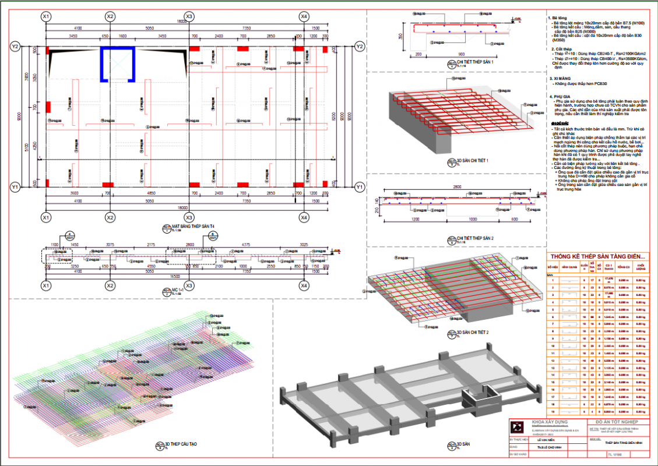
Task: Click the THỐNG KÊ THÉP SÀN table title
Action: tap(597, 256)
